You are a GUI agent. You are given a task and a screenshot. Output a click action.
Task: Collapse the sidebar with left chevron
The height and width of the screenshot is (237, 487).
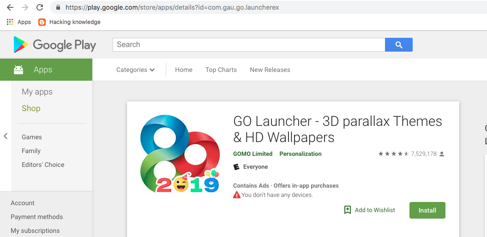[x=6, y=136]
